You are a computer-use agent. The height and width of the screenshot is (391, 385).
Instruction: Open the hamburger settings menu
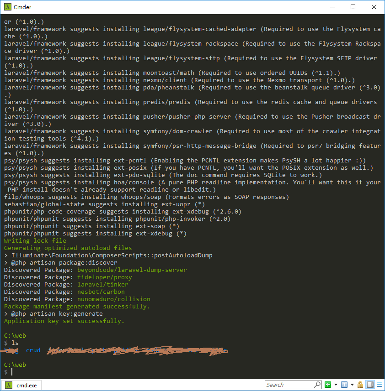[x=380, y=385]
